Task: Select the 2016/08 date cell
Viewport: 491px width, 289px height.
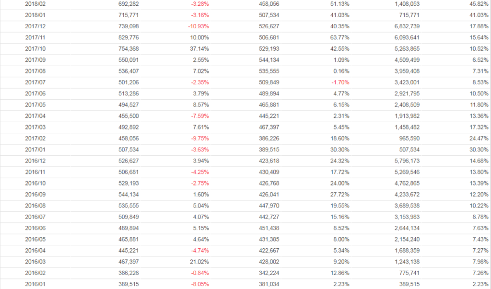Action: [35, 206]
